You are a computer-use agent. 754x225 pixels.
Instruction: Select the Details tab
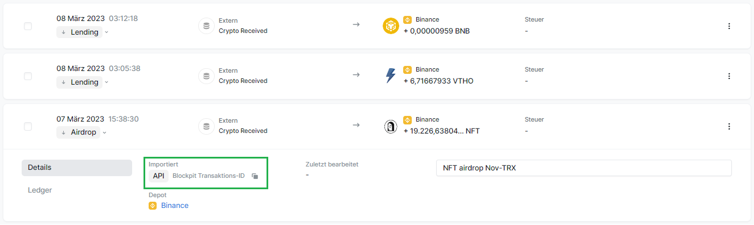[77, 168]
